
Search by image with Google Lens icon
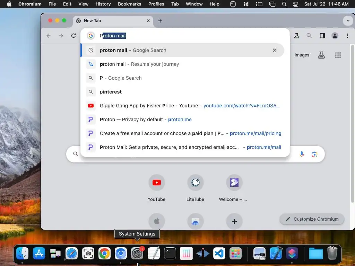pos(314,154)
